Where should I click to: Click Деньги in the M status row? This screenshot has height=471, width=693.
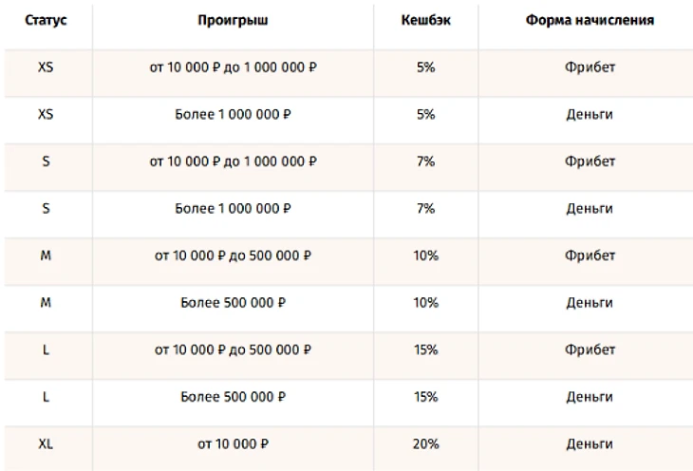(x=590, y=303)
